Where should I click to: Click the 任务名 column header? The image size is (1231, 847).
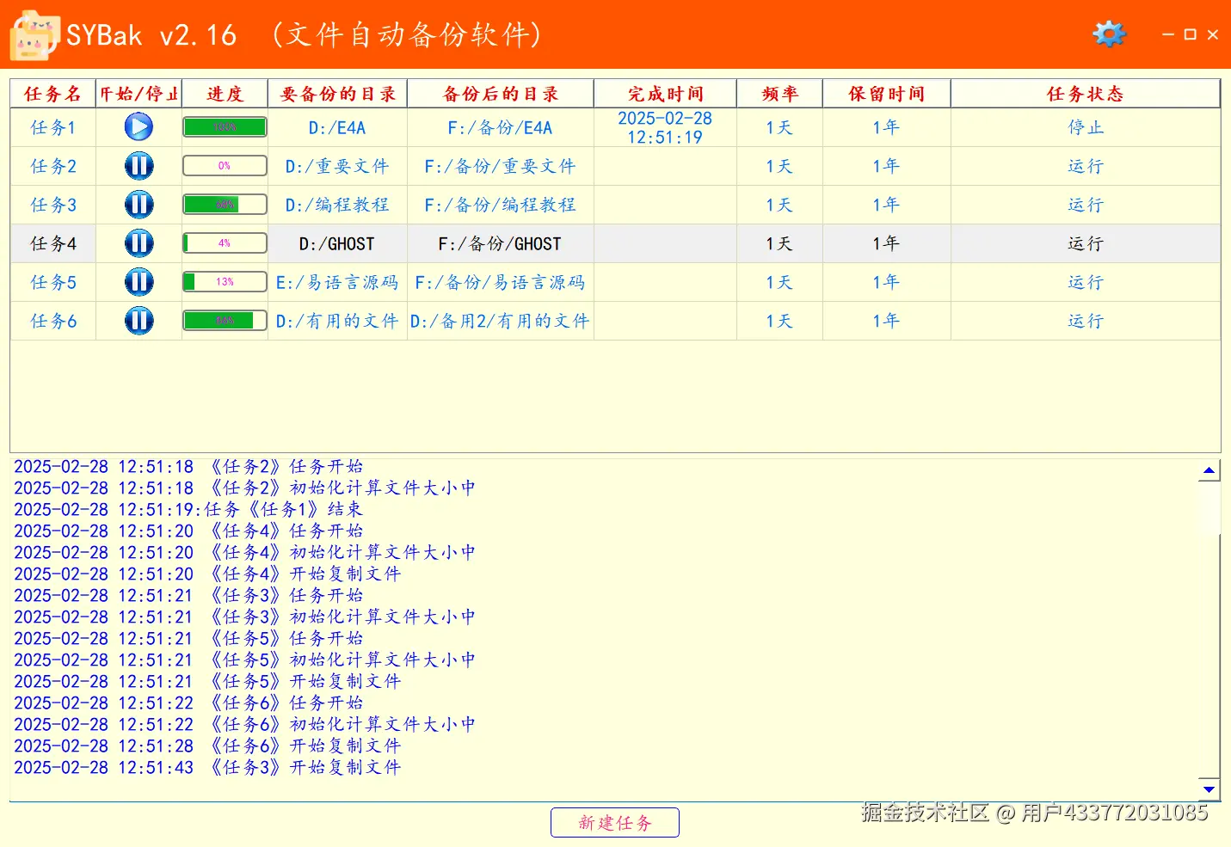[52, 93]
